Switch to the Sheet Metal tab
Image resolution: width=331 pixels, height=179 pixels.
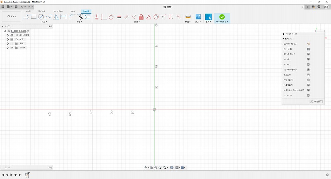click(58, 11)
